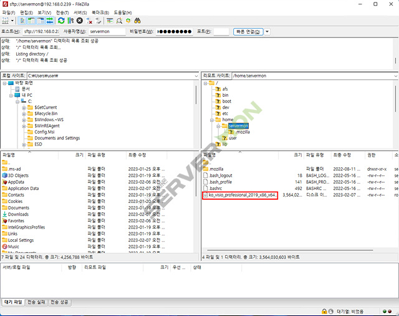Collapse the remote servermon folder node
The height and width of the screenshot is (316, 399).
[x=218, y=126]
